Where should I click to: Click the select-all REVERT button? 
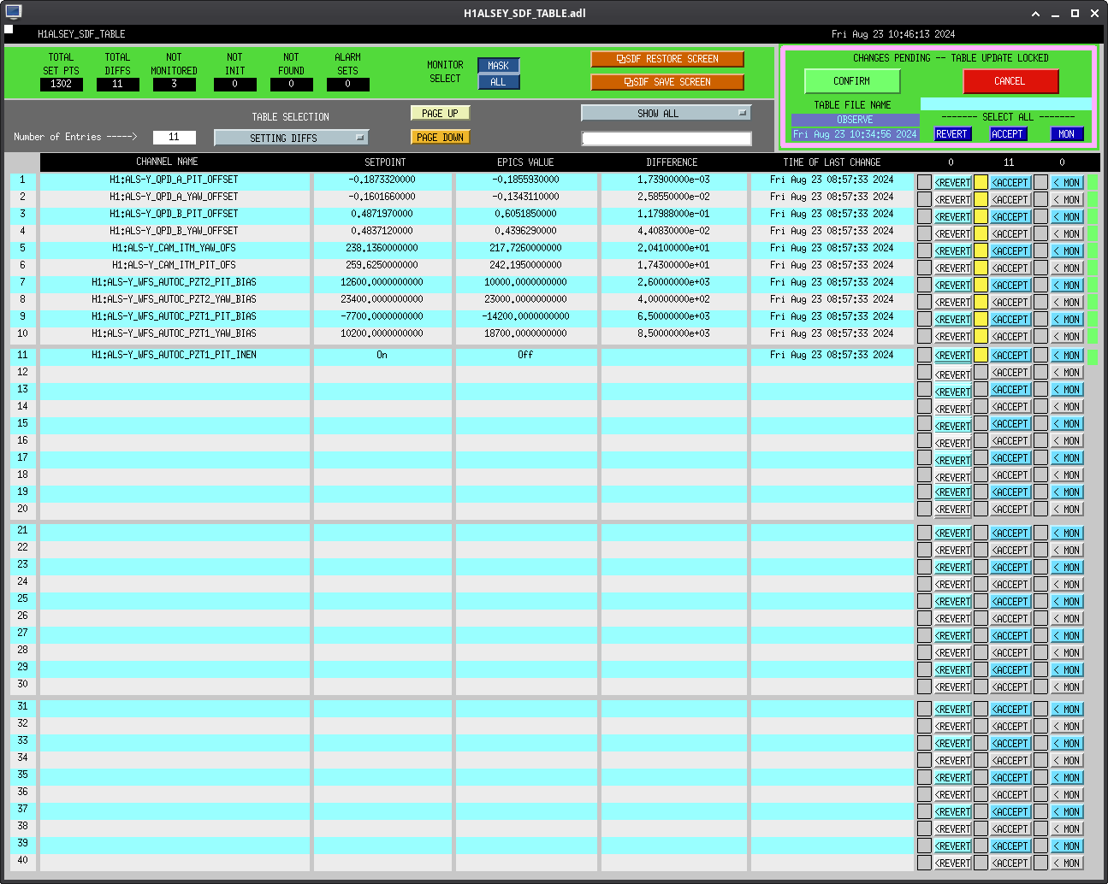pyautogui.click(x=951, y=134)
